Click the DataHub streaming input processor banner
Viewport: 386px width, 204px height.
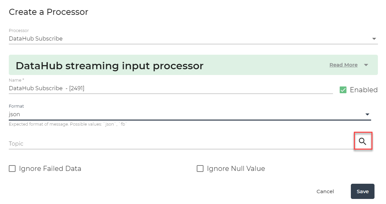tap(110, 66)
